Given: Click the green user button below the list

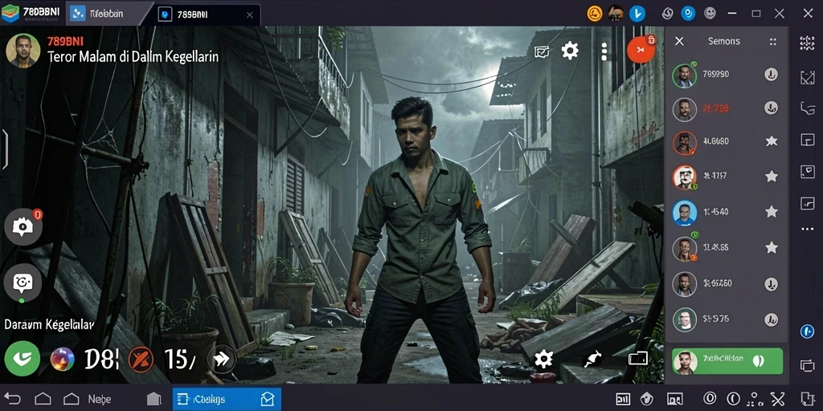Looking at the screenshot, I should coord(727,361).
